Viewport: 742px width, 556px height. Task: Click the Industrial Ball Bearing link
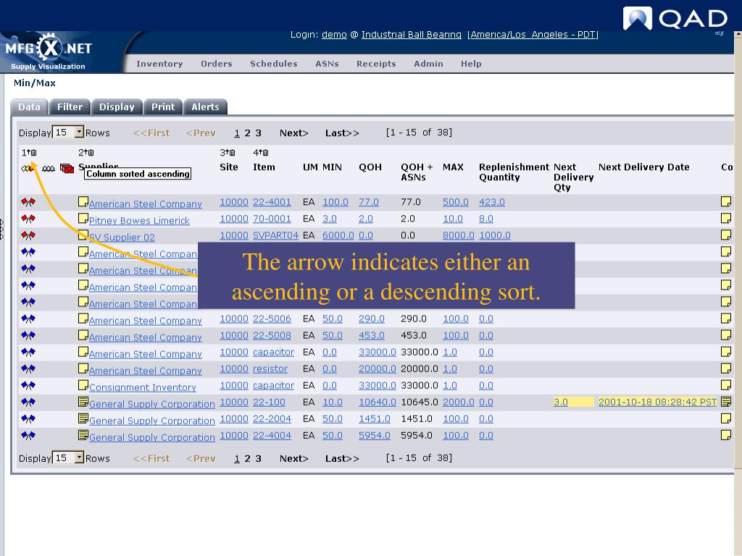click(412, 35)
